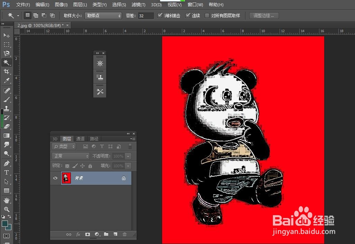This screenshot has height=244, width=355.
Task: Select the Clone Stamp tool
Action: point(7,109)
